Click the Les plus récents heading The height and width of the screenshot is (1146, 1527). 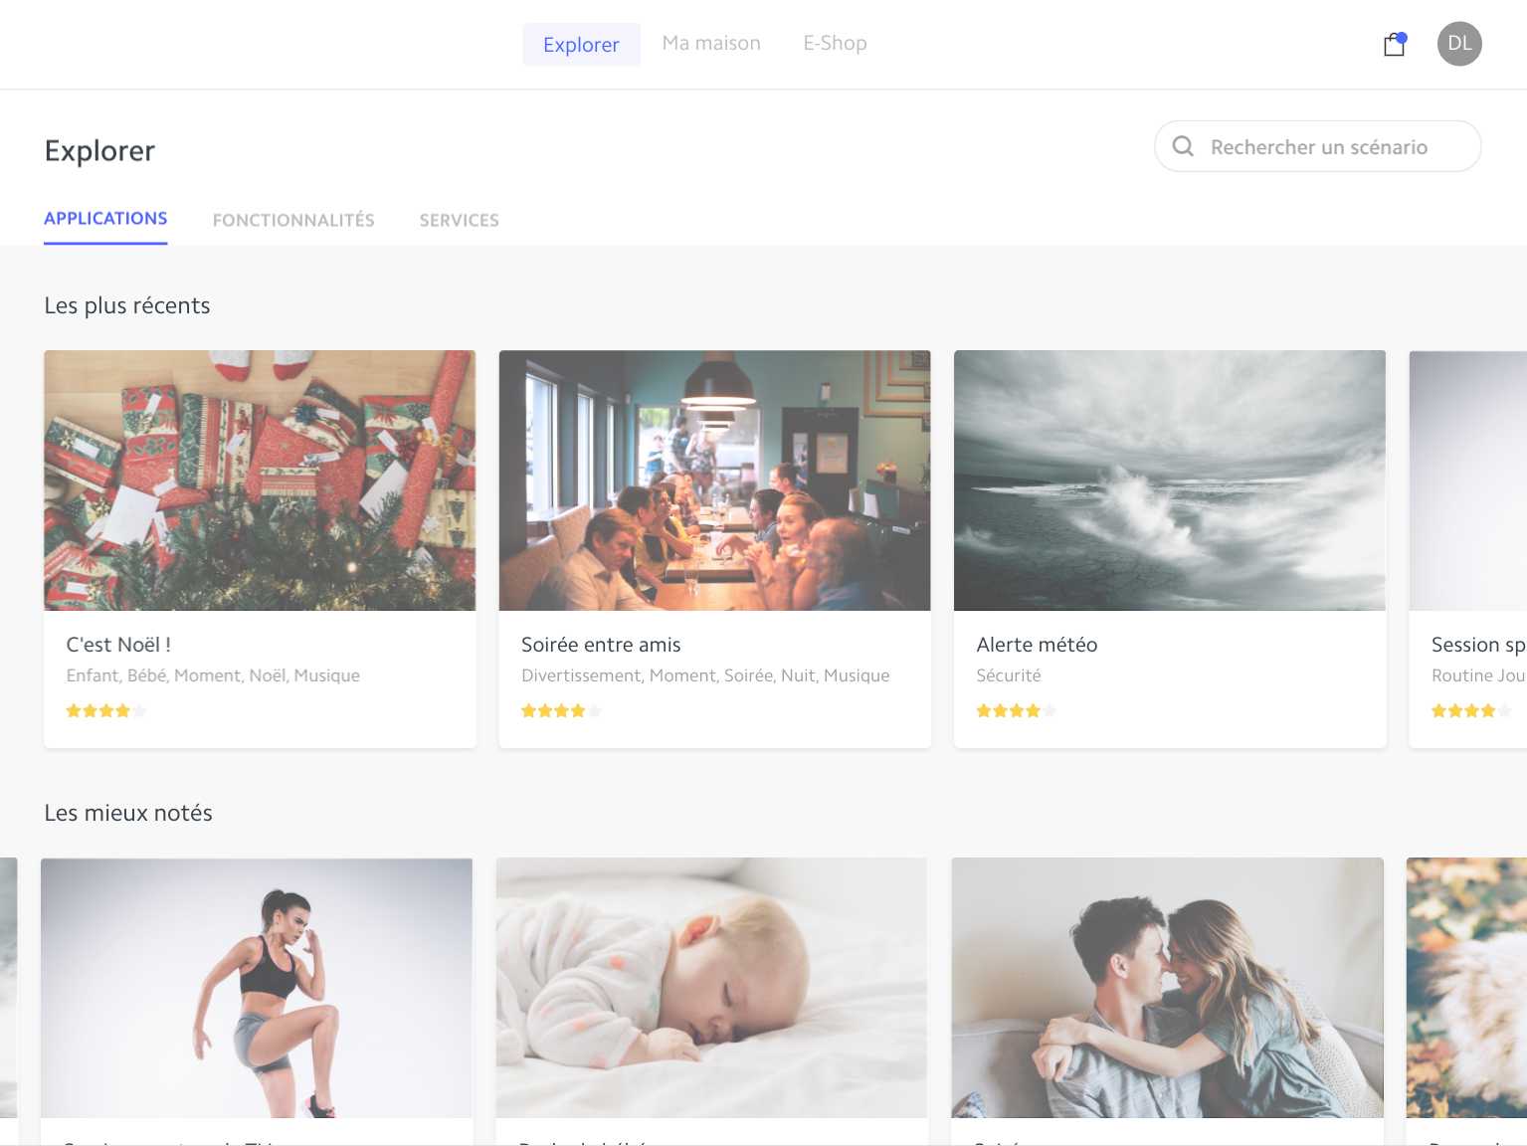click(127, 305)
